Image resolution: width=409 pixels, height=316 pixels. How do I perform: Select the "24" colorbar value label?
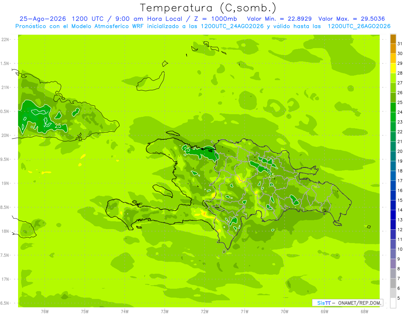[x=400, y=112]
